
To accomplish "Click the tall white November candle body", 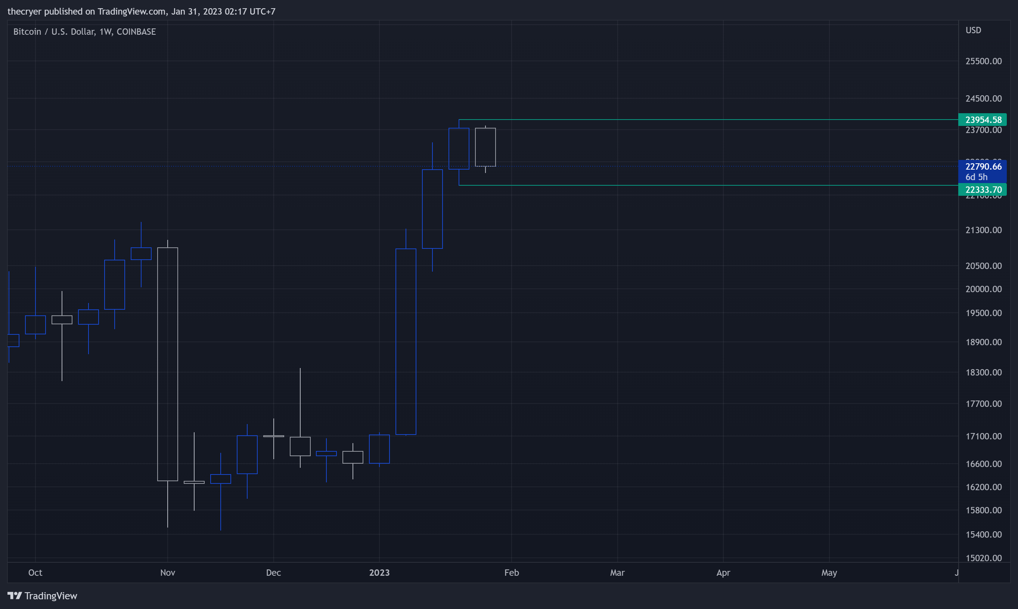I will coord(168,364).
